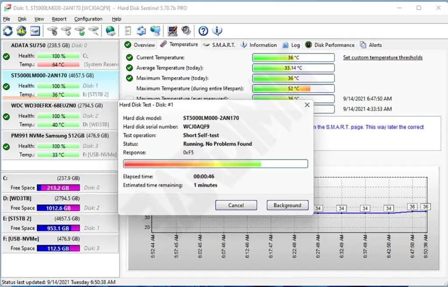Click the green check beside Current Temperature

point(129,57)
